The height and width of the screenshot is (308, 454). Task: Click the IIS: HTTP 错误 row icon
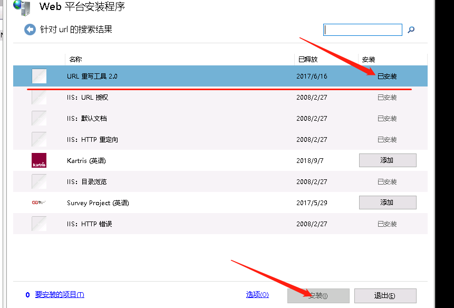click(39, 224)
